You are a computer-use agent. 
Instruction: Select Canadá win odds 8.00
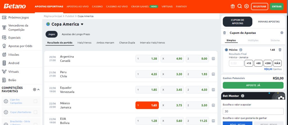[197, 59]
